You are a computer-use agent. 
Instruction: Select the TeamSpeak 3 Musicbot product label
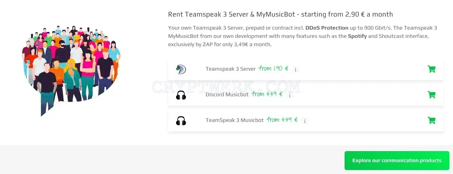[x=235, y=120]
